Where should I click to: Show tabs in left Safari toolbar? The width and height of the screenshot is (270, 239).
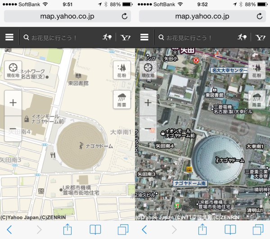click(123, 230)
